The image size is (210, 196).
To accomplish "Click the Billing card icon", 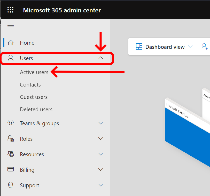I will (x=11, y=170).
